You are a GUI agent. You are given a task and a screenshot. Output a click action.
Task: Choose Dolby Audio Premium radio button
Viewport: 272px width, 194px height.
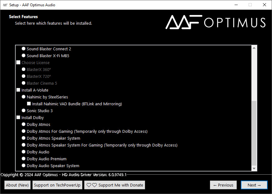[24, 159]
